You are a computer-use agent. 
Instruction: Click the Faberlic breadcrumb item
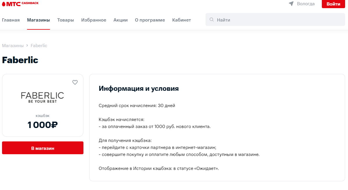(x=39, y=46)
